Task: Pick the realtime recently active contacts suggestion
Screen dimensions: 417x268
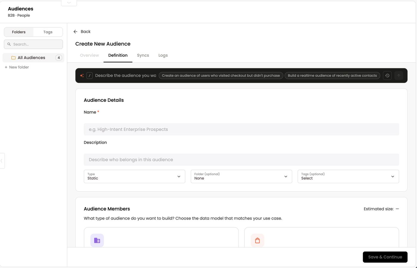Action: point(332,76)
